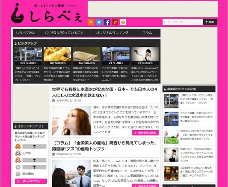Click the rank 1 medal icon
Image resolution: width=228 pixels, height=187 pixels.
click(18, 146)
